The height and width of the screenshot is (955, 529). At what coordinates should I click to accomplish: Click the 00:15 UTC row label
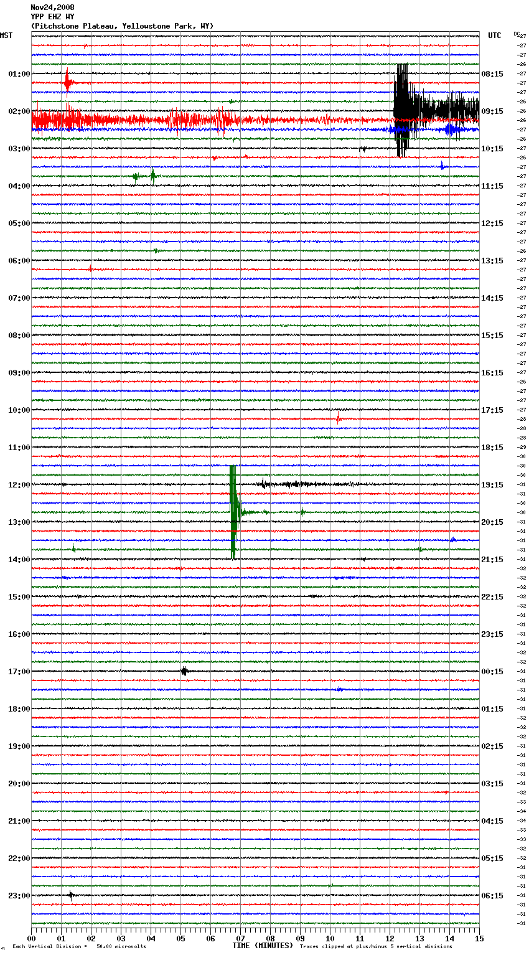[492, 672]
